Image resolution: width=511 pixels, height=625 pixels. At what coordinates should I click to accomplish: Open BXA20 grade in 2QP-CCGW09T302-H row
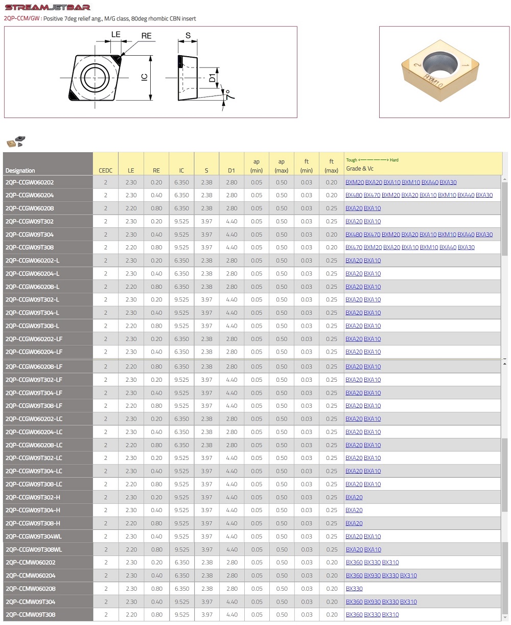point(354,497)
